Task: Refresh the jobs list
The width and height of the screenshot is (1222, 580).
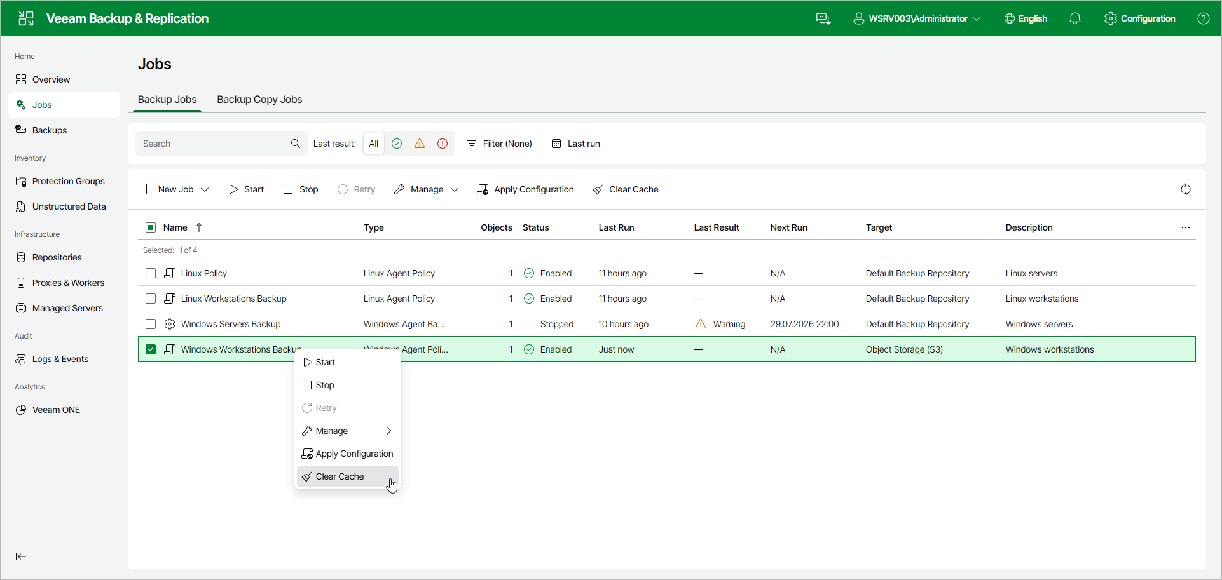Action: 1186,189
